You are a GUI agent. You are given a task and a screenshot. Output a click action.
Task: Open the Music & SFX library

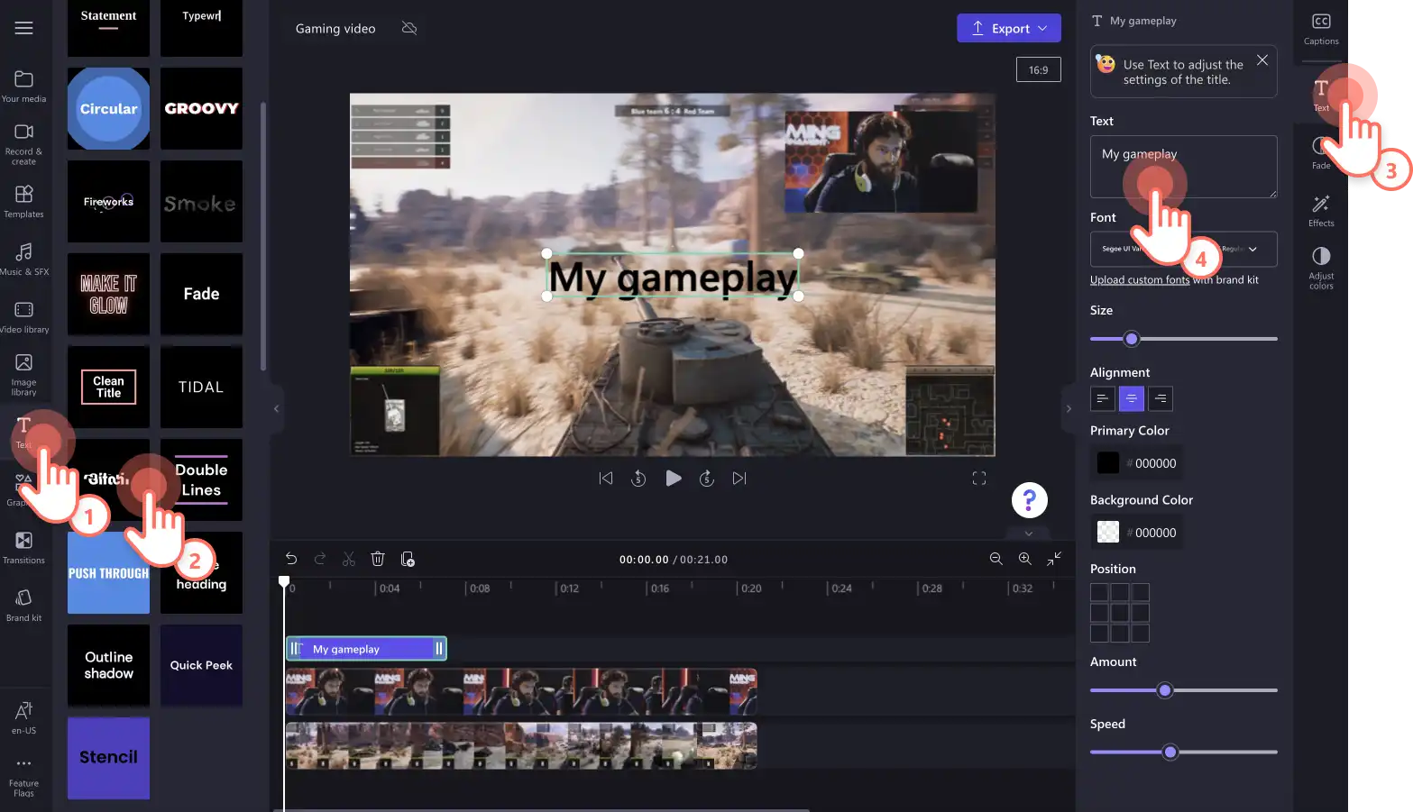pyautogui.click(x=23, y=259)
